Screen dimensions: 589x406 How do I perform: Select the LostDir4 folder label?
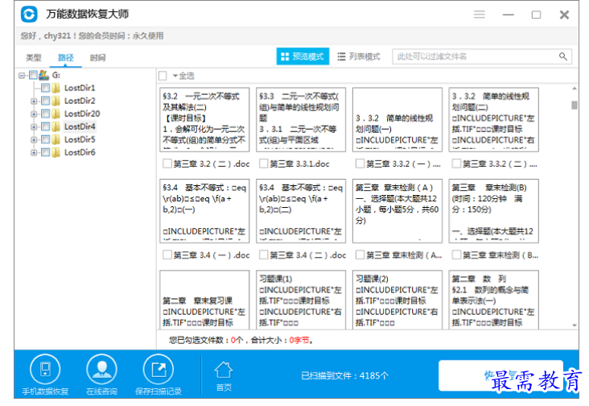[80, 126]
